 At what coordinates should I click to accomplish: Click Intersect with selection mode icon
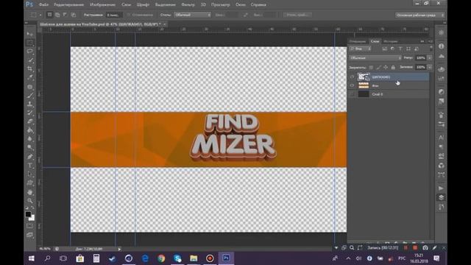point(73,15)
